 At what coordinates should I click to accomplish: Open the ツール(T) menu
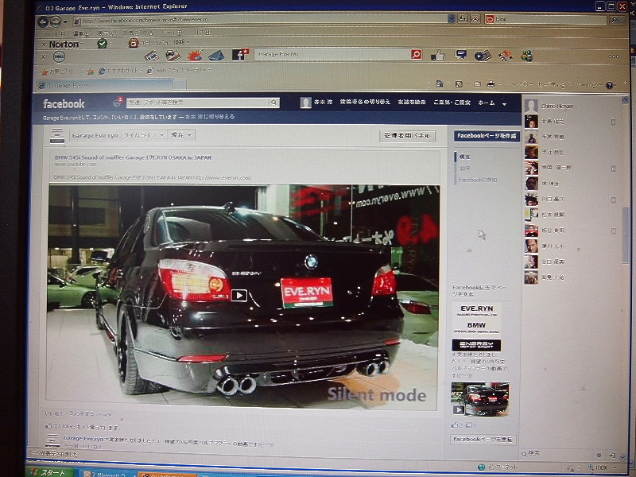click(172, 33)
